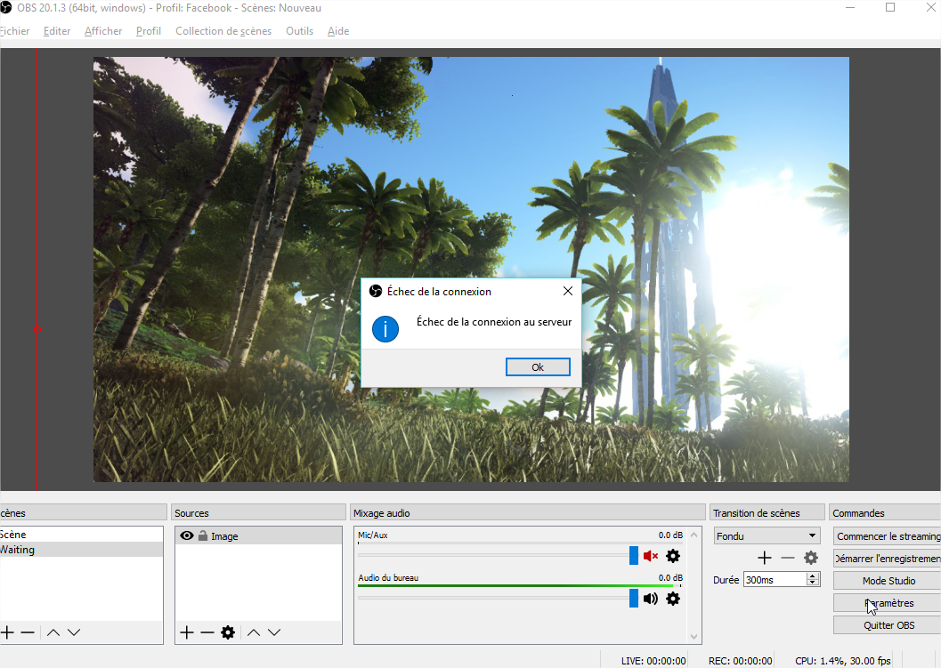Move source down with arrow icon
The height and width of the screenshot is (668, 941).
pos(274,632)
